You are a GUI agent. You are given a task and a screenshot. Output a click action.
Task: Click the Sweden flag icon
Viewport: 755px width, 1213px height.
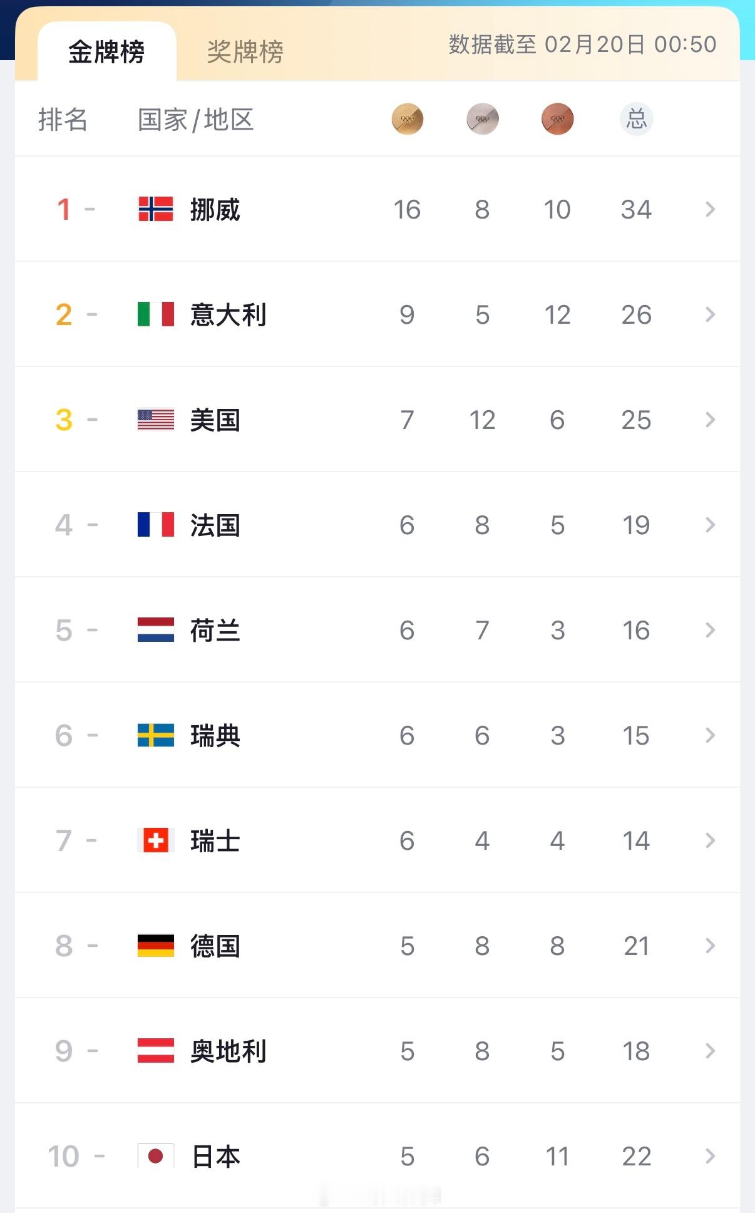coord(155,735)
